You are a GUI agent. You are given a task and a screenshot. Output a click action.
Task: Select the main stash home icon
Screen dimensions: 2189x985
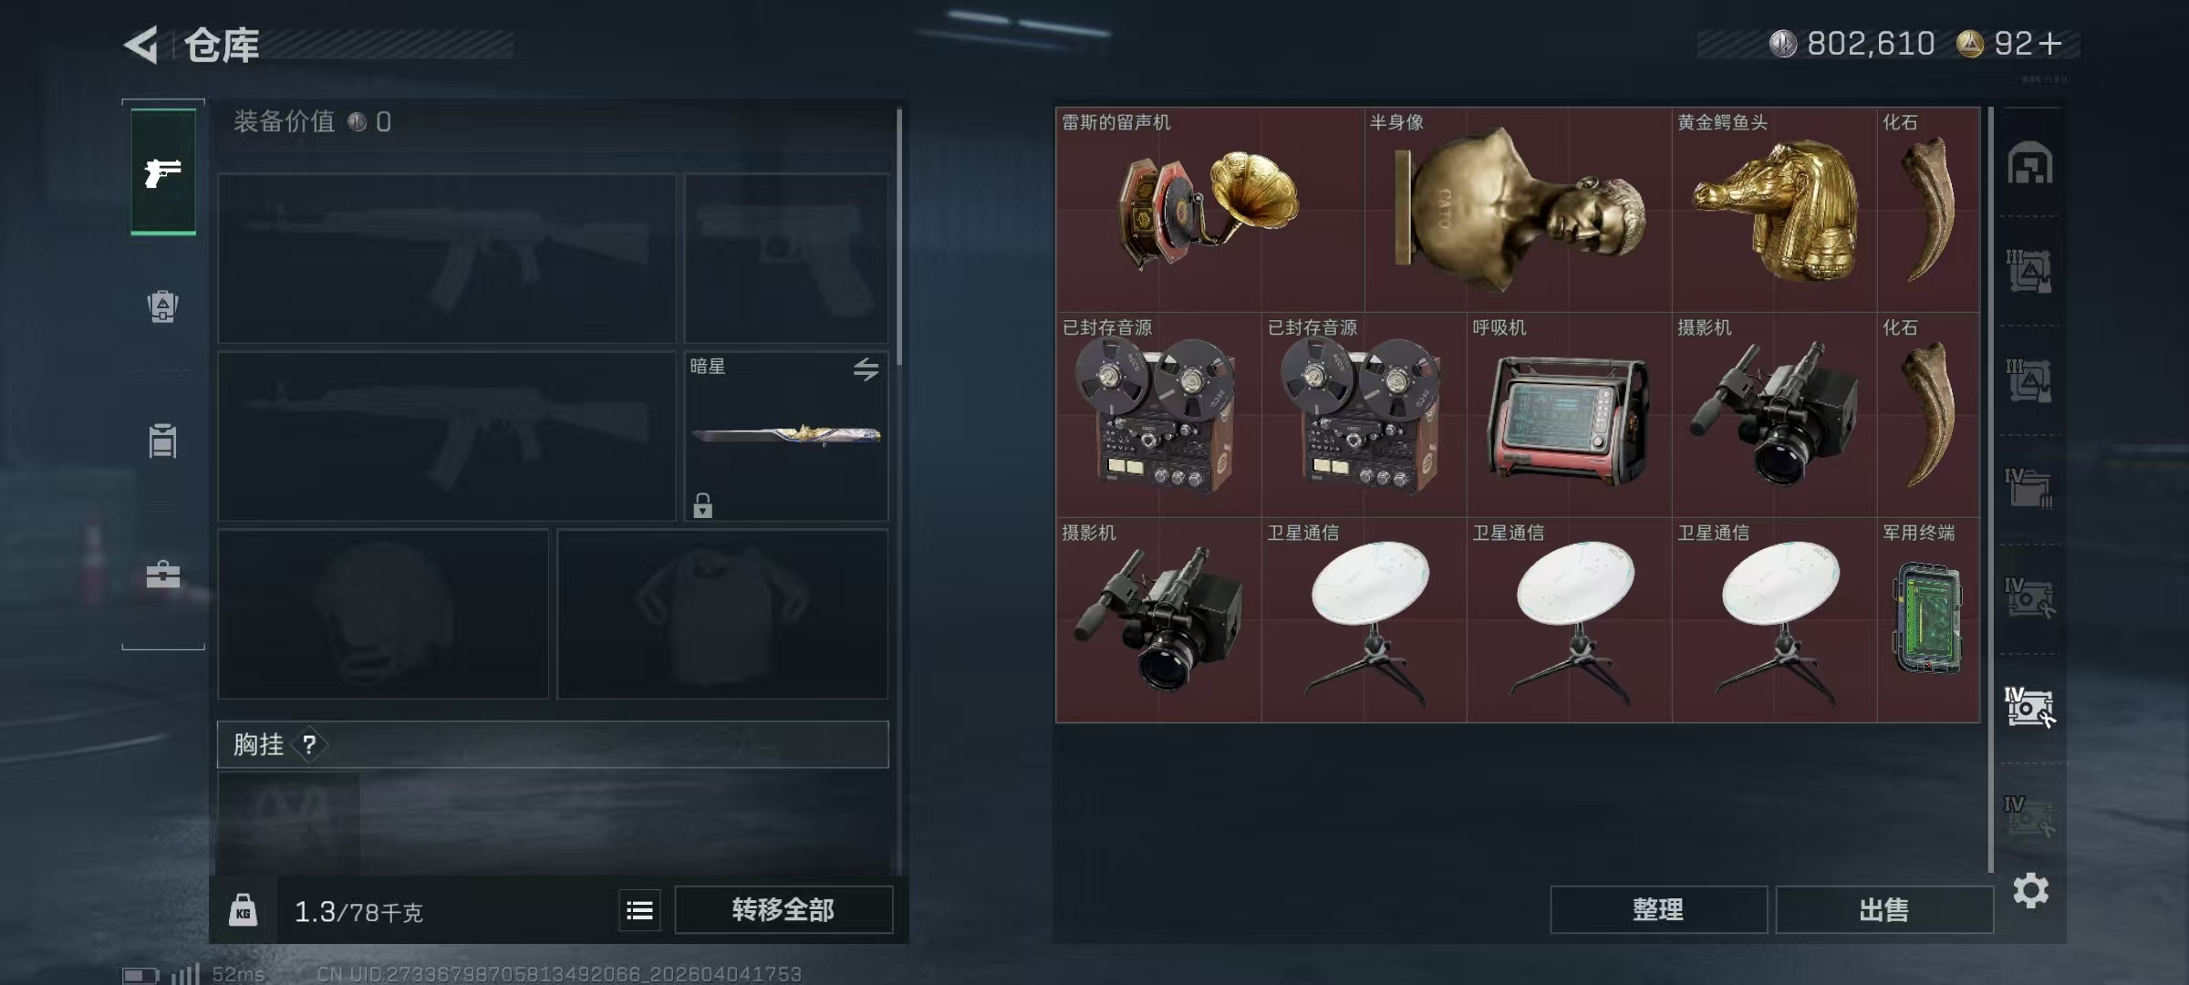click(x=2029, y=163)
